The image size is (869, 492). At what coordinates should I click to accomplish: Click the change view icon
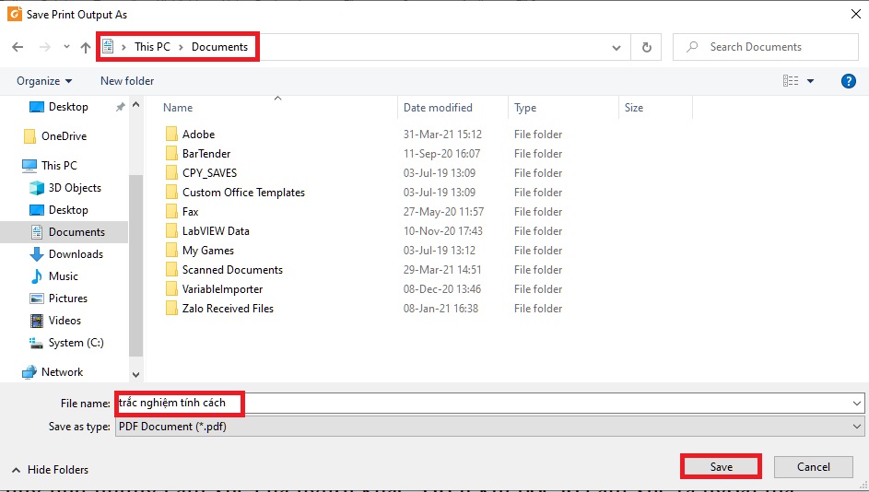[791, 81]
